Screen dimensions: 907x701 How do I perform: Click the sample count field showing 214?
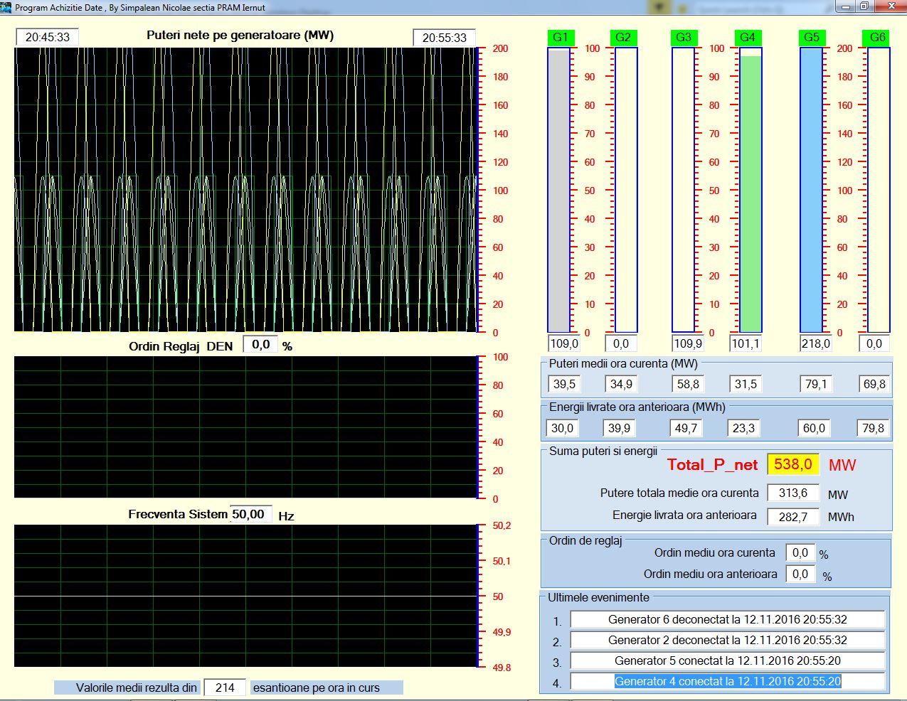click(225, 687)
